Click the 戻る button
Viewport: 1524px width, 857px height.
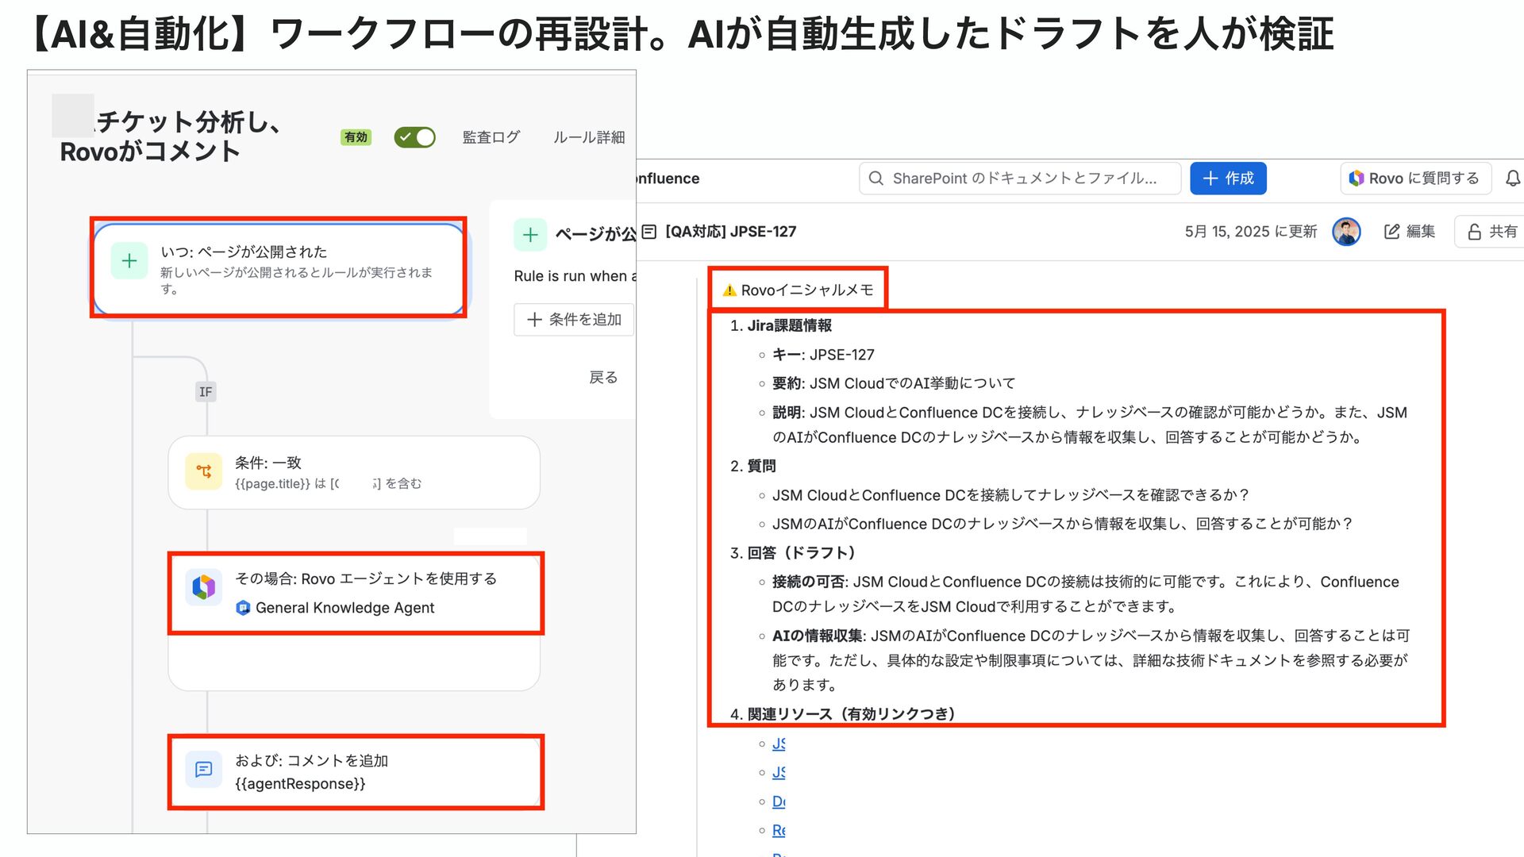pos(602,378)
